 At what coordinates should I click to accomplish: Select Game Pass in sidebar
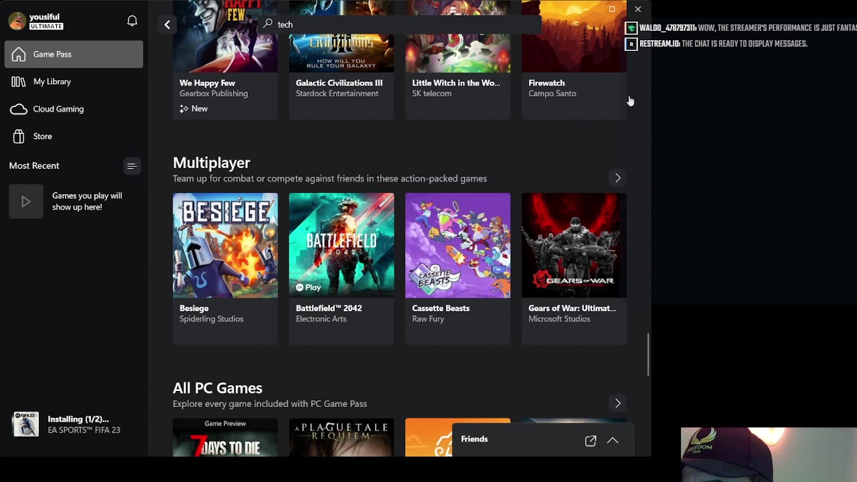[74, 54]
